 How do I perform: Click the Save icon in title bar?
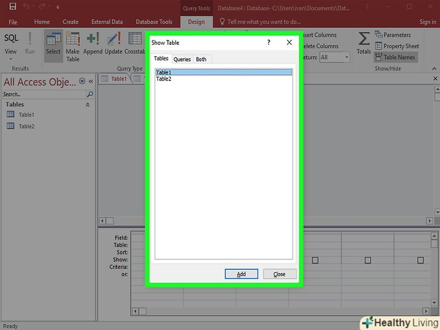coord(12,7)
